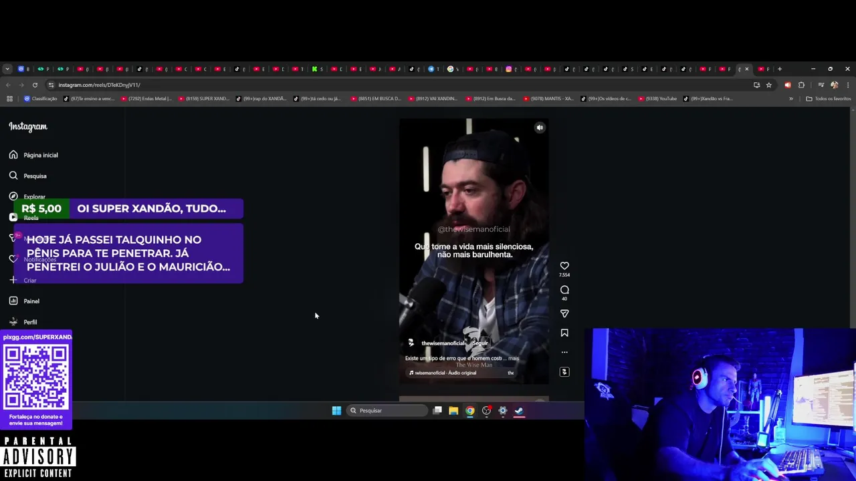Open '(8851) EM BUSCA D...' bookmark
856x481 pixels.
[x=377, y=99]
